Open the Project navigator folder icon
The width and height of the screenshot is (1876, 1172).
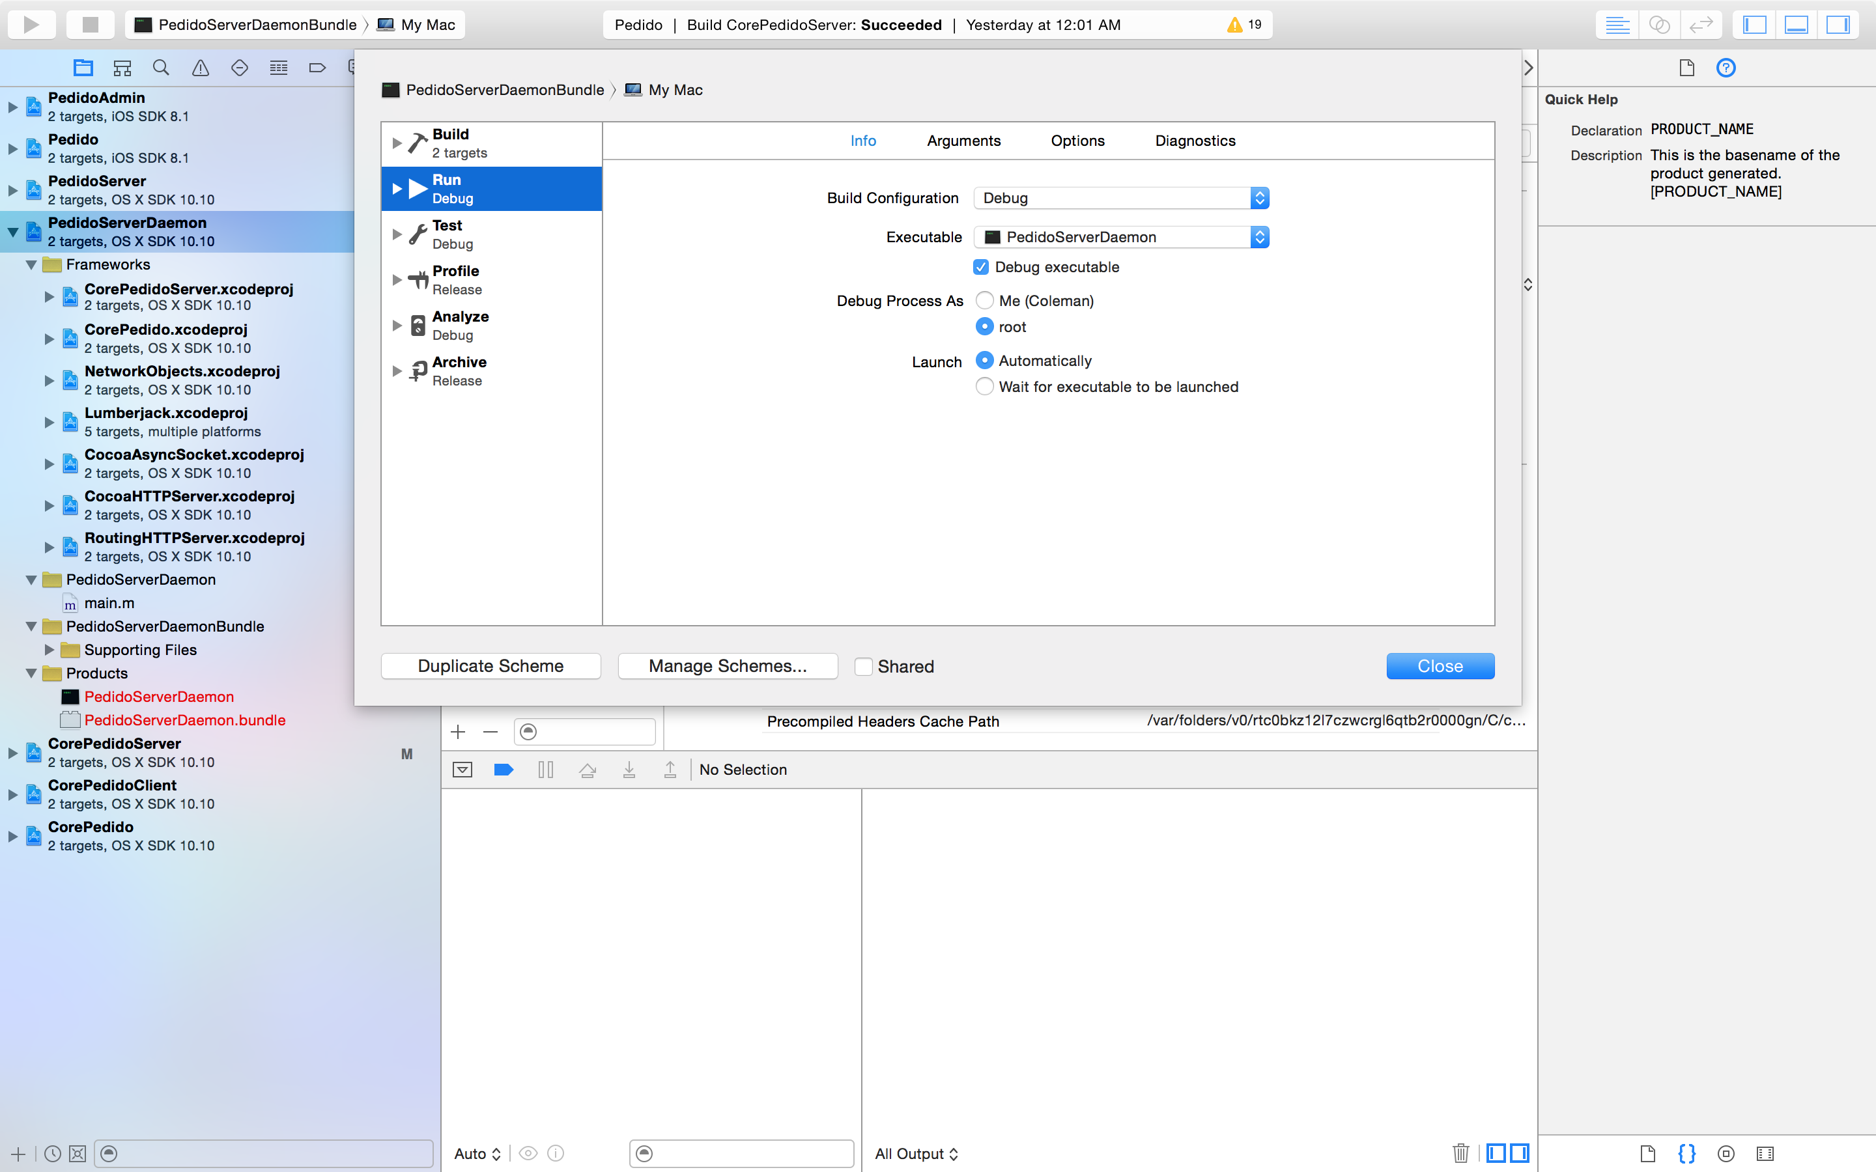coord(83,68)
